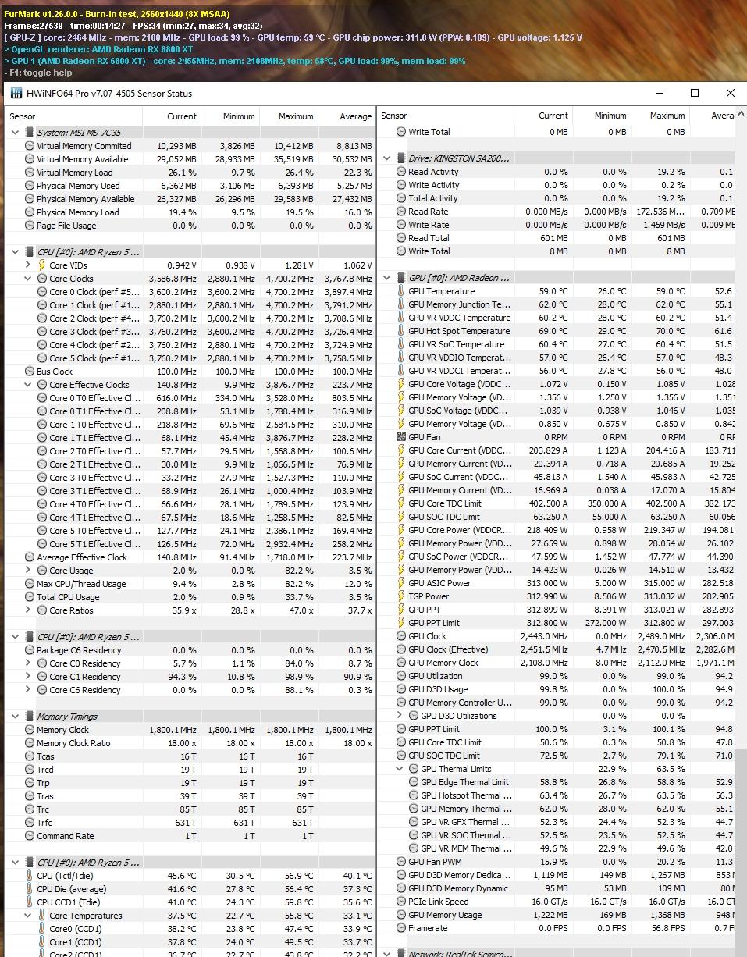This screenshot has height=957, width=747.
Task: Select the Physical Memory Used row
Action: (x=190, y=186)
